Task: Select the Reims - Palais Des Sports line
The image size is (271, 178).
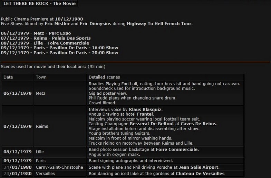Action: click(46, 38)
